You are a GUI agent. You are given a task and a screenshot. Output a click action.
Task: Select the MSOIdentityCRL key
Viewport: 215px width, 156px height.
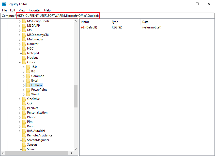(x=38, y=35)
